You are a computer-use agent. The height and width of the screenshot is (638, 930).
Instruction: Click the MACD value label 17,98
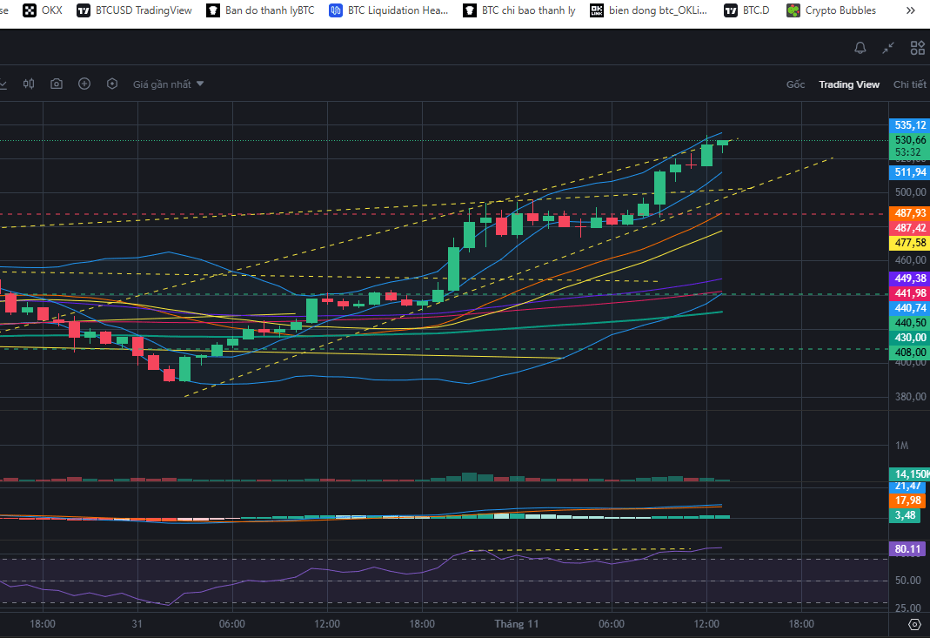click(907, 500)
